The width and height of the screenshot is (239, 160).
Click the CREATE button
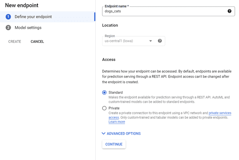tap(15, 42)
